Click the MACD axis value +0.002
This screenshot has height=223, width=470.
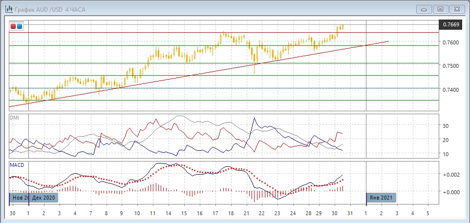449,175
